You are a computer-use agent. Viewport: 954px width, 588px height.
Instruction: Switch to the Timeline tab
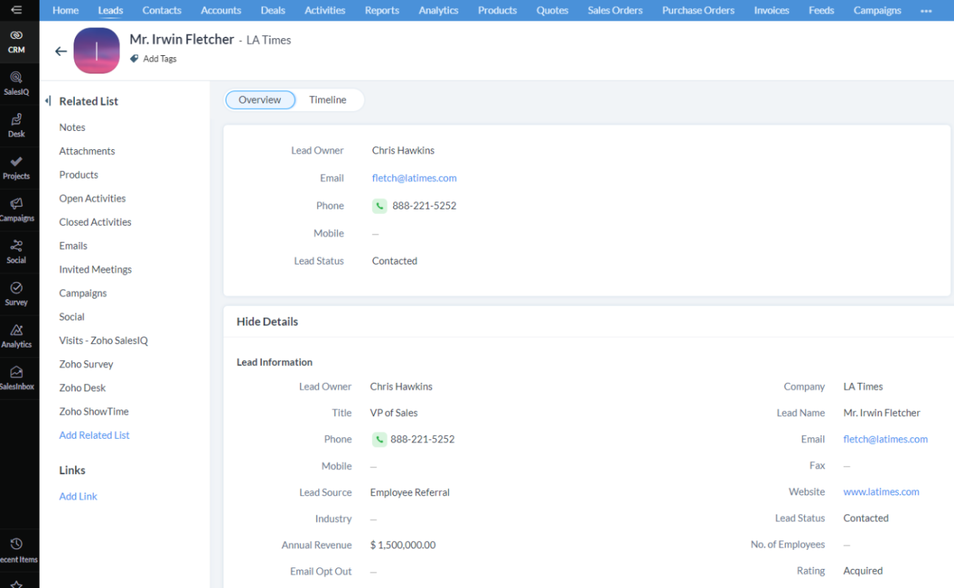click(327, 100)
